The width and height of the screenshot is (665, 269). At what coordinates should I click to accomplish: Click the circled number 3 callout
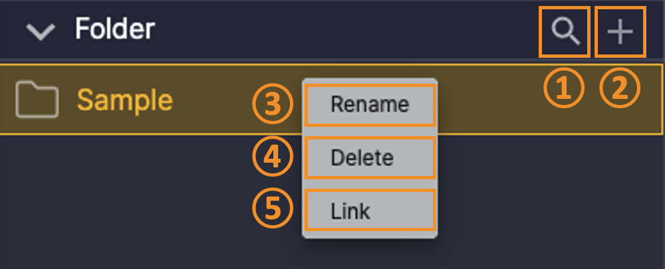pos(272,105)
